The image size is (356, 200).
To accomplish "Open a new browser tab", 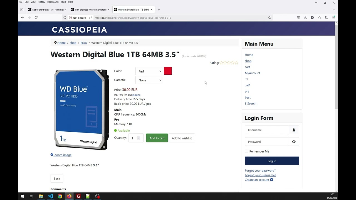I will [x=159, y=9].
